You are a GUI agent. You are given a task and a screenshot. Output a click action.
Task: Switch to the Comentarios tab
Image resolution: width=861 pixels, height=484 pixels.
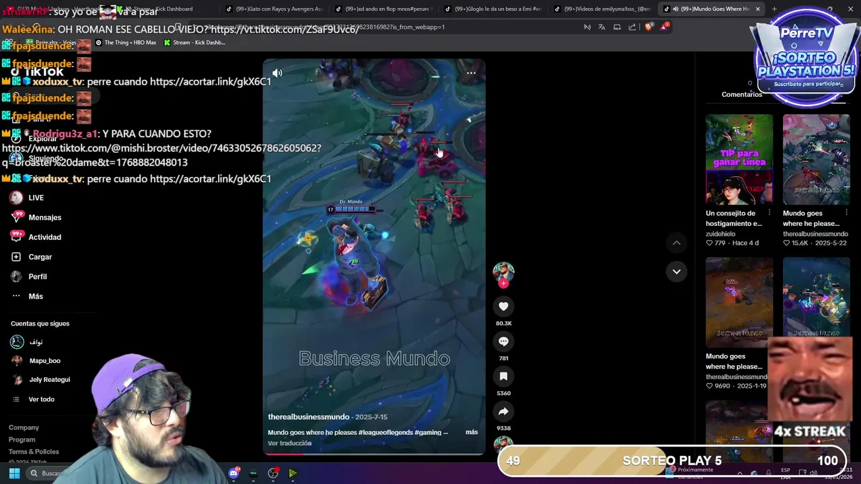[x=742, y=94]
